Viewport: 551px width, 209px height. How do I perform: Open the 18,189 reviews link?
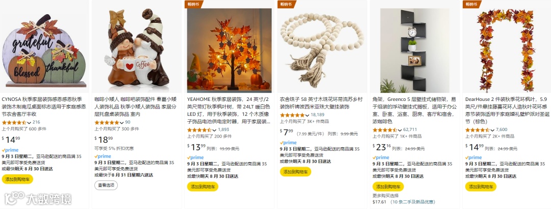point(317,115)
